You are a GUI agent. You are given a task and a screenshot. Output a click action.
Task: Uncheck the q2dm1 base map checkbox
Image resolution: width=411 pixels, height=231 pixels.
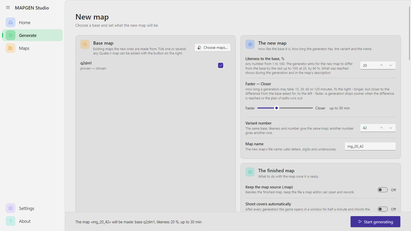click(221, 65)
